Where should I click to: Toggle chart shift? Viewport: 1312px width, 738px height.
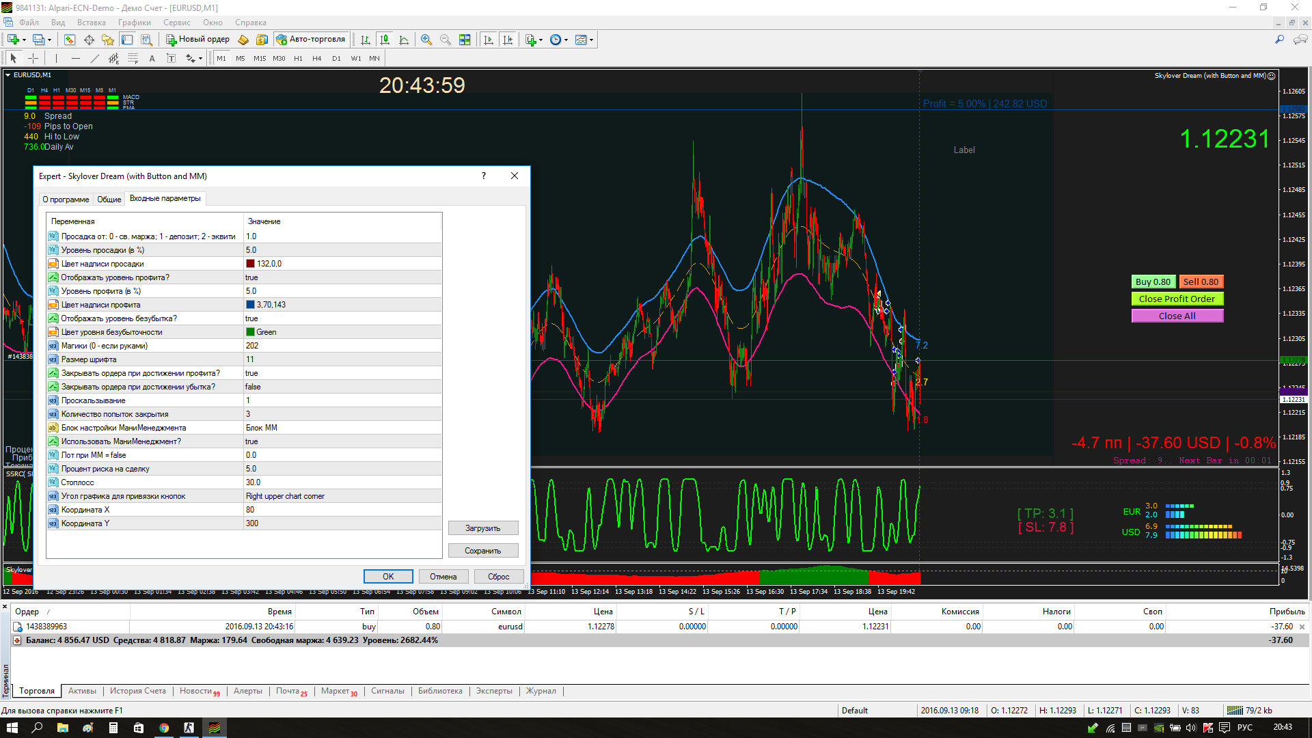(507, 40)
